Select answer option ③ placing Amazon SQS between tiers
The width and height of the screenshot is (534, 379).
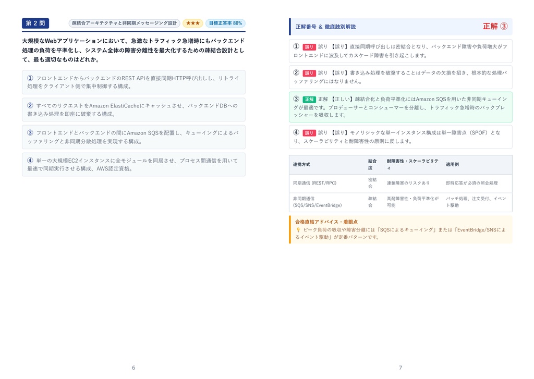tap(133, 137)
